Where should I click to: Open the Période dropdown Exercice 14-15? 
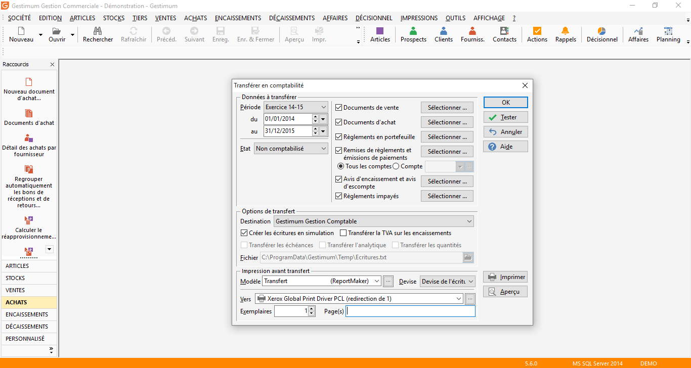pos(296,107)
